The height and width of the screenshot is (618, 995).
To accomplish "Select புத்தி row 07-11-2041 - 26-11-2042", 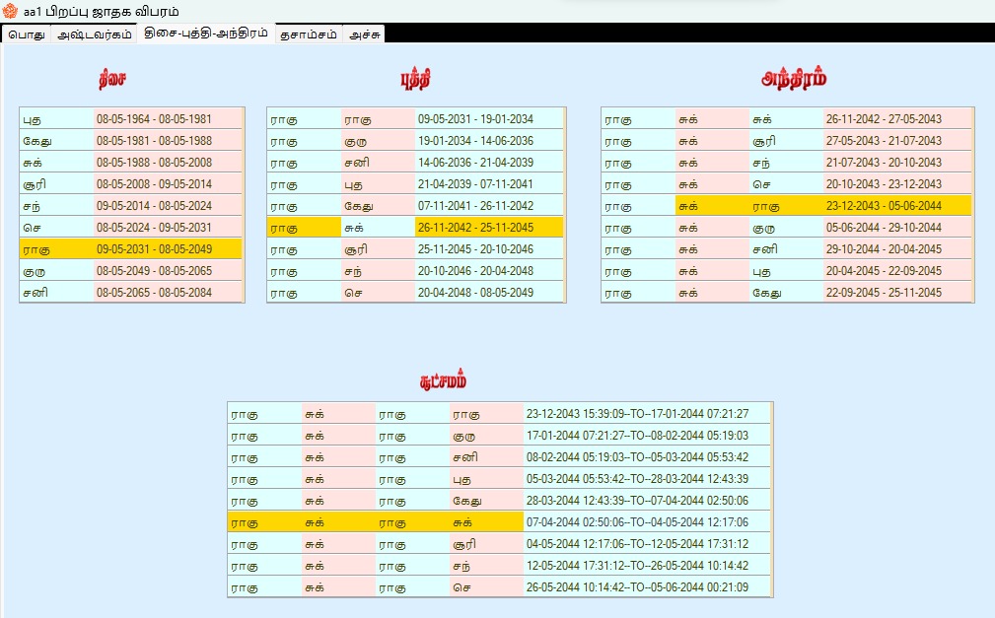I will [x=415, y=206].
